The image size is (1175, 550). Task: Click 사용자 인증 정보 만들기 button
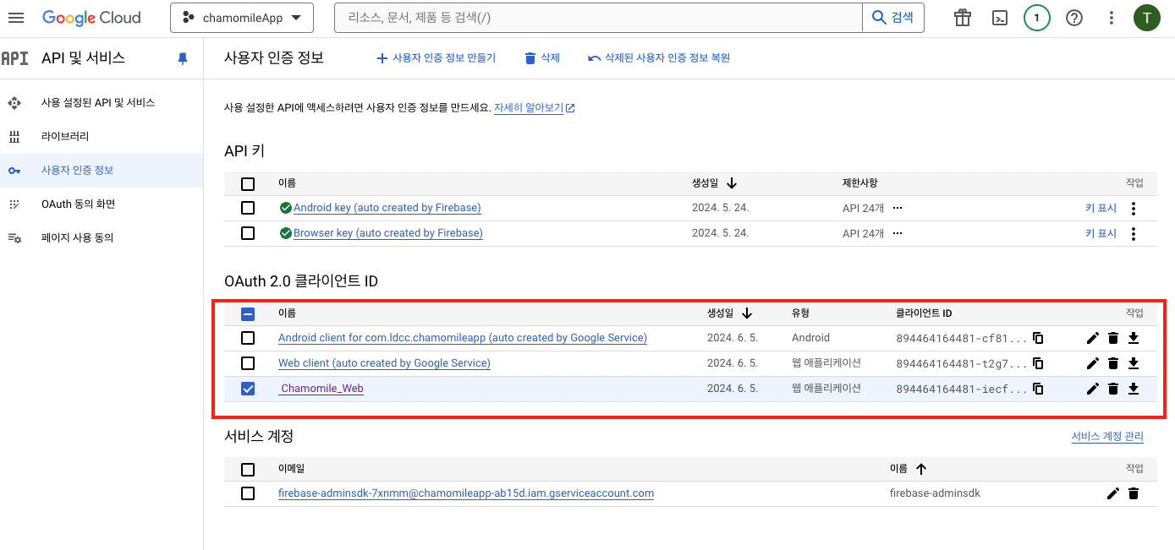click(437, 58)
